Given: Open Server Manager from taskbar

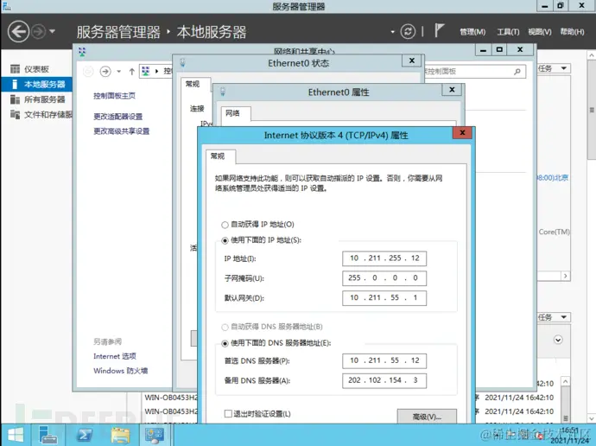Looking at the screenshot, I should pos(48,435).
